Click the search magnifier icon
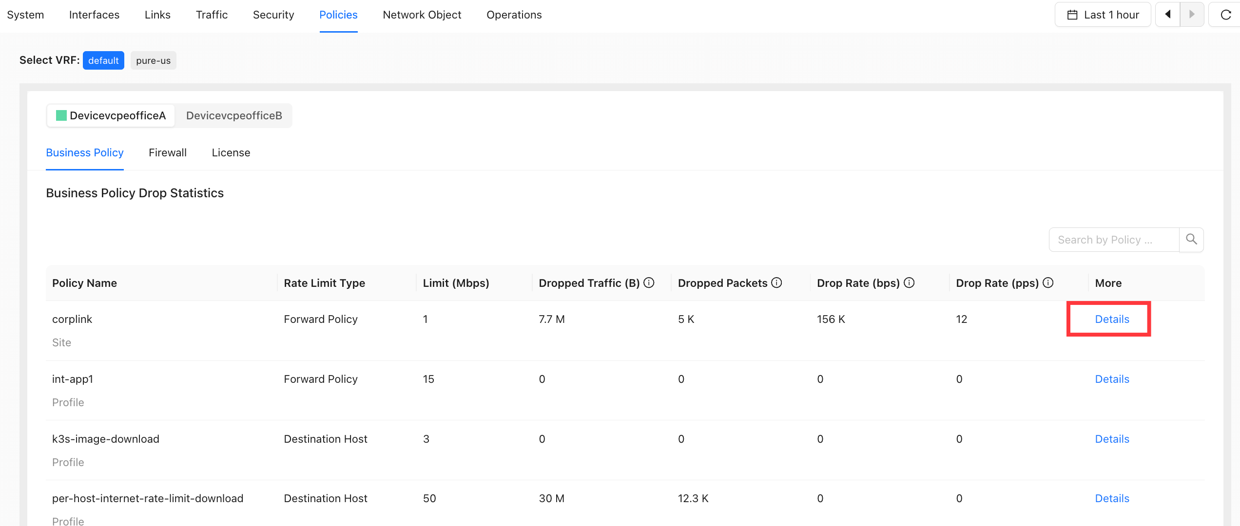 point(1191,239)
